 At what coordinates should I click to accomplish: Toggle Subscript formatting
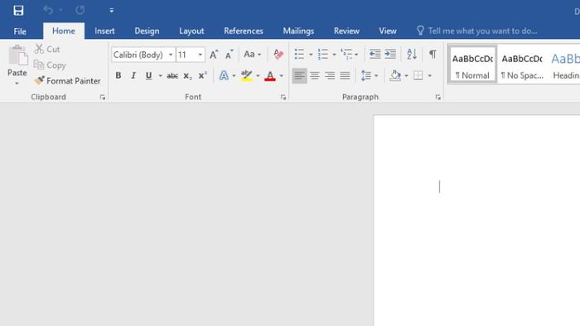pyautogui.click(x=187, y=75)
